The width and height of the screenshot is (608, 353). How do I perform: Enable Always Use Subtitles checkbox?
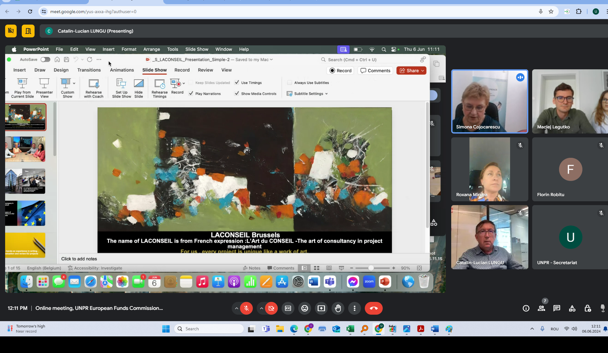click(x=290, y=83)
